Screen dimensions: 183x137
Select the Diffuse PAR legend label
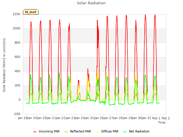tap(110, 131)
